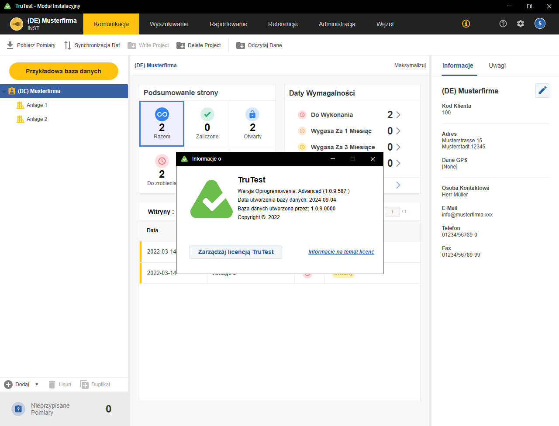Open settings with the gear icon
This screenshot has width=559, height=426.
pyautogui.click(x=521, y=24)
